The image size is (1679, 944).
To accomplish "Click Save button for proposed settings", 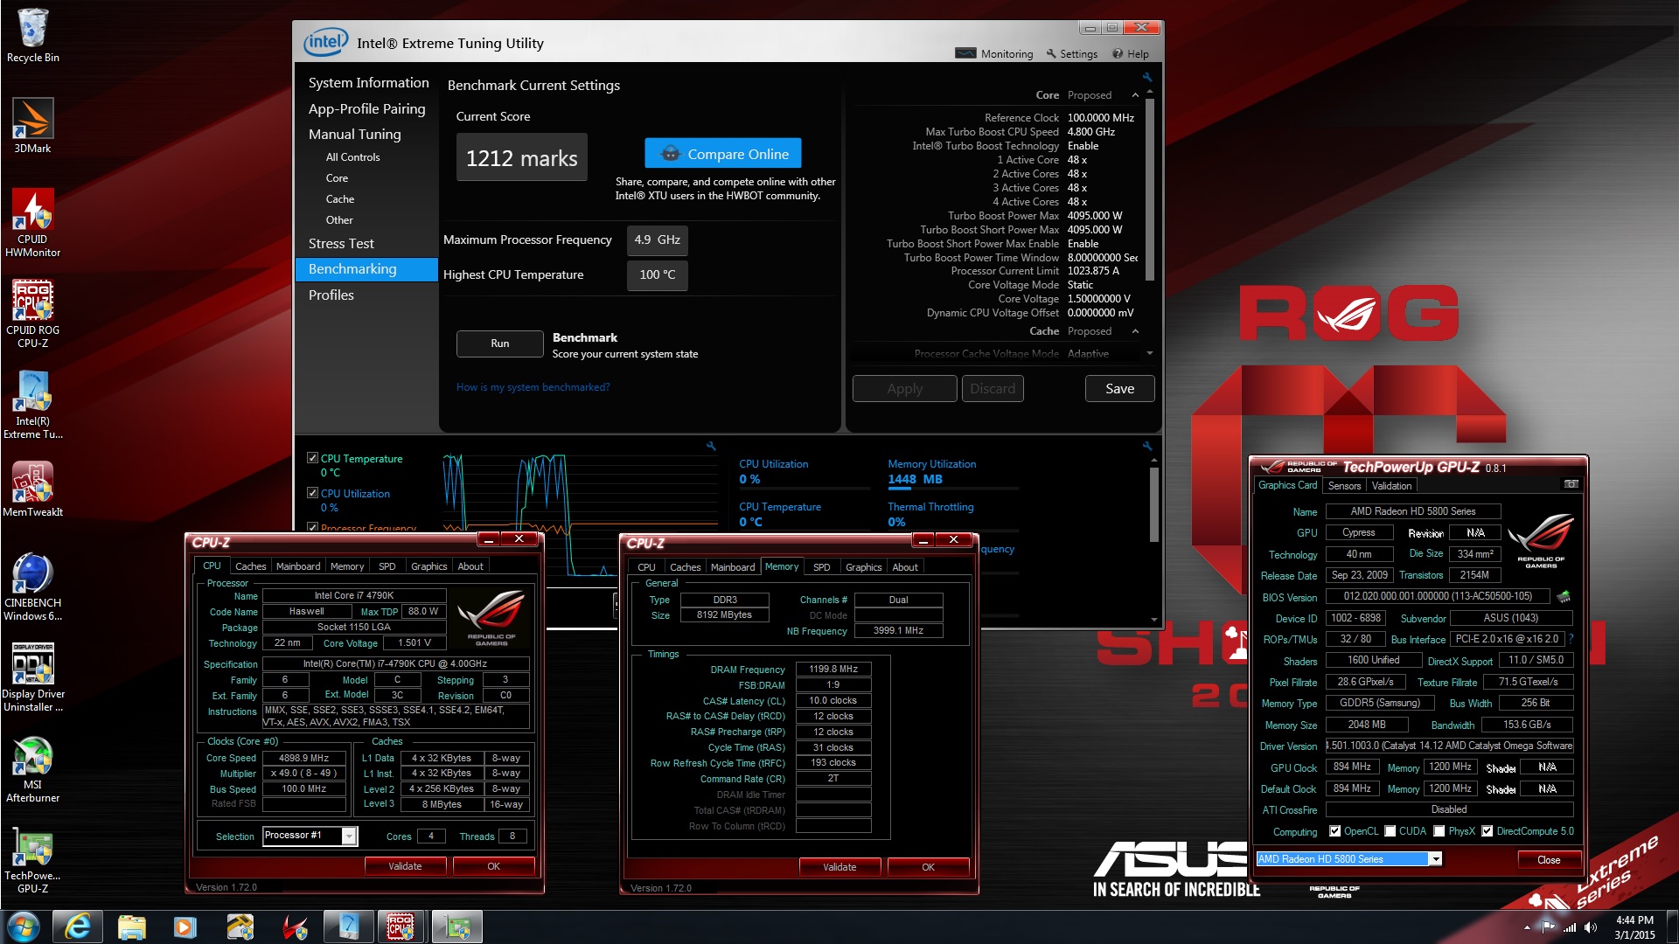I will coord(1119,389).
